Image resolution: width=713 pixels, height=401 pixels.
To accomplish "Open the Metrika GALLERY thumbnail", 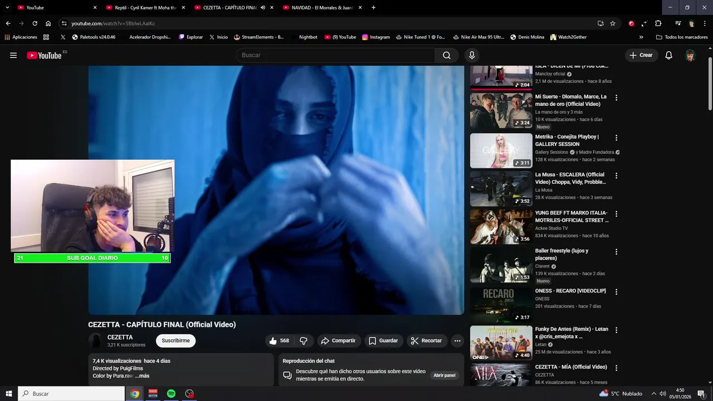I will (x=501, y=150).
